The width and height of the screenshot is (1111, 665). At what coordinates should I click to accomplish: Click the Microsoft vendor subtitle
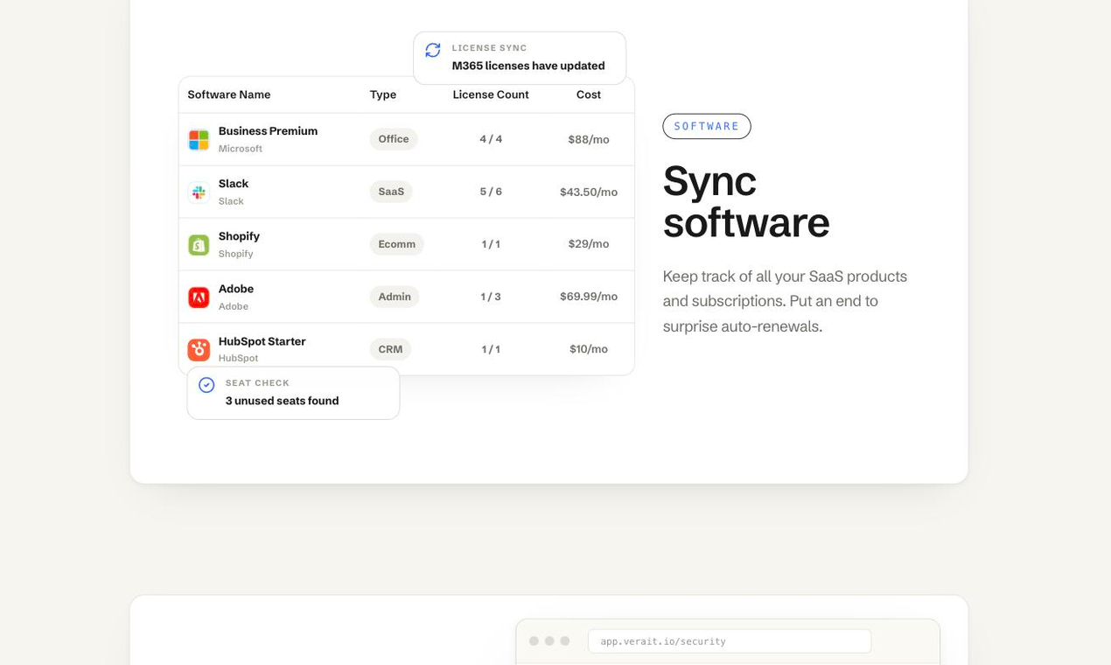[241, 149]
